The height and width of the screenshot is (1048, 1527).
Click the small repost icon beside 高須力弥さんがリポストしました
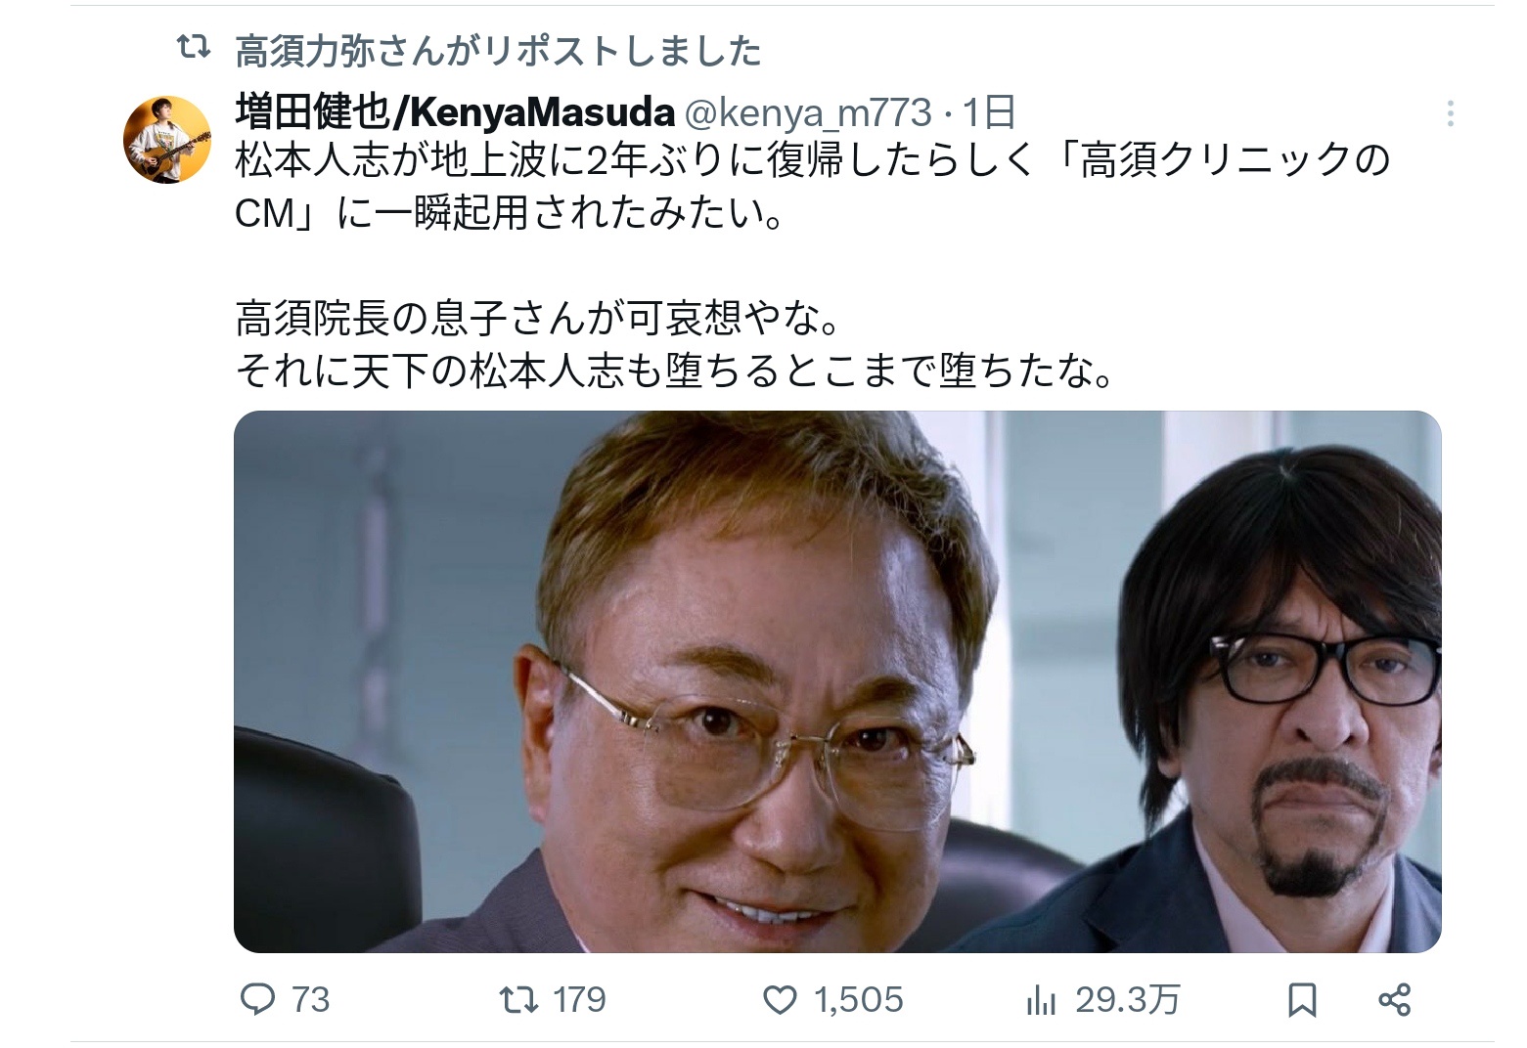[193, 48]
